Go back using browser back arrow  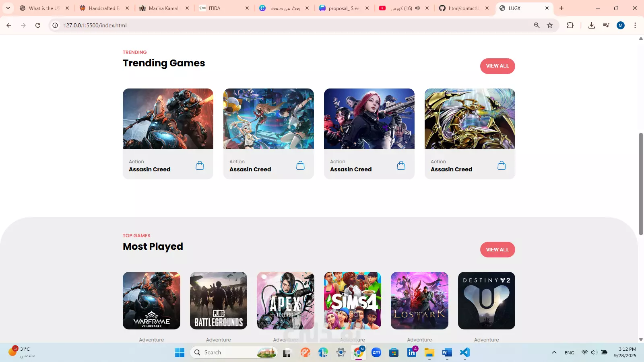pyautogui.click(x=9, y=25)
